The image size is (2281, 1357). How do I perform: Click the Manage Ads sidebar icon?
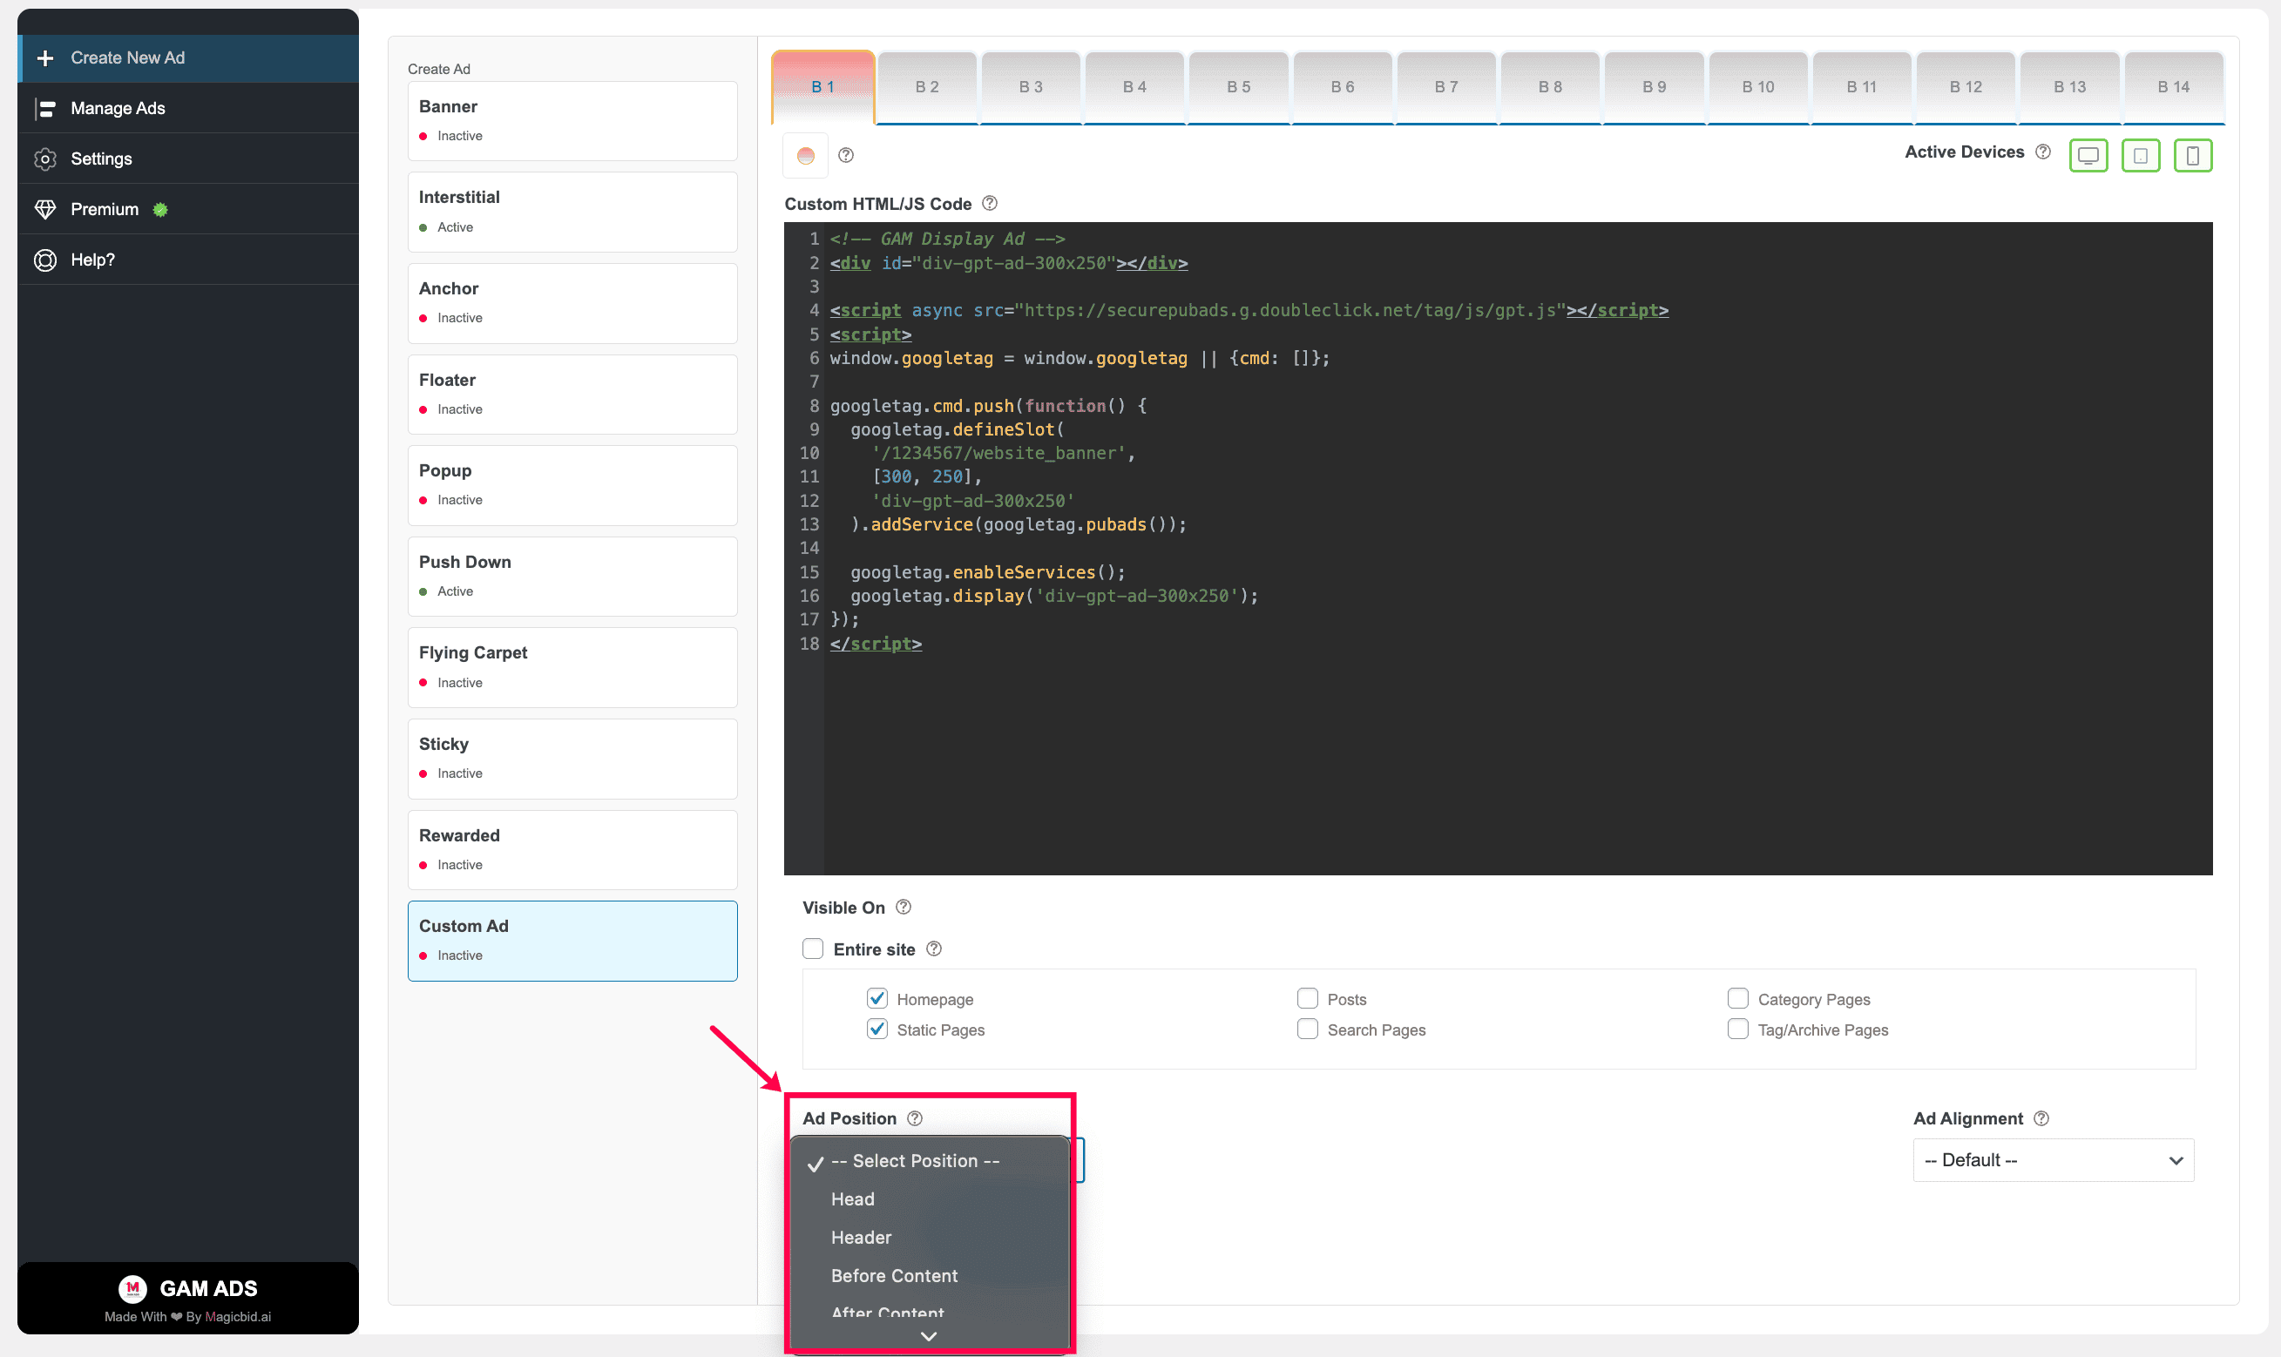(x=44, y=109)
